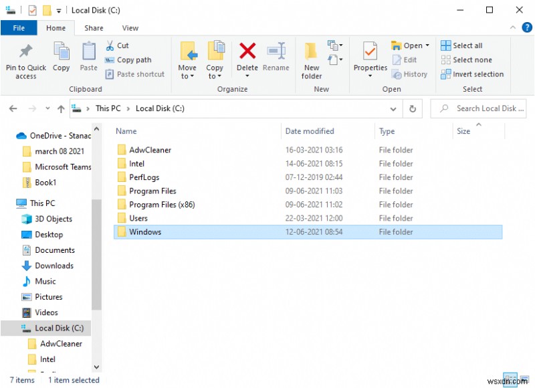The width and height of the screenshot is (535, 388).
Task: Expand the address bar history dropdown
Action: (x=393, y=109)
